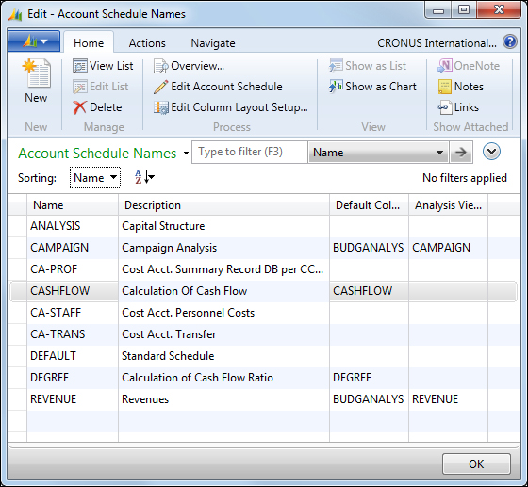
Task: Toggle A-Z sort order button
Action: (144, 177)
